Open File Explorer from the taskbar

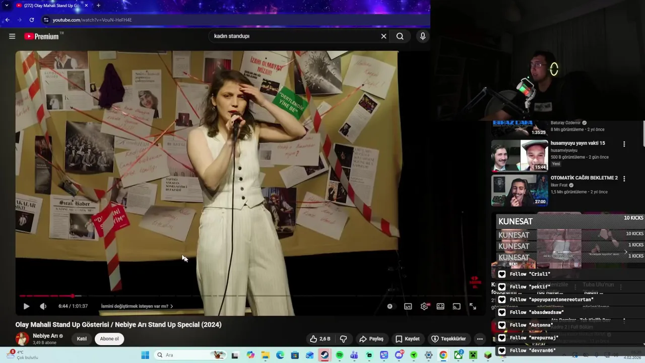265,355
